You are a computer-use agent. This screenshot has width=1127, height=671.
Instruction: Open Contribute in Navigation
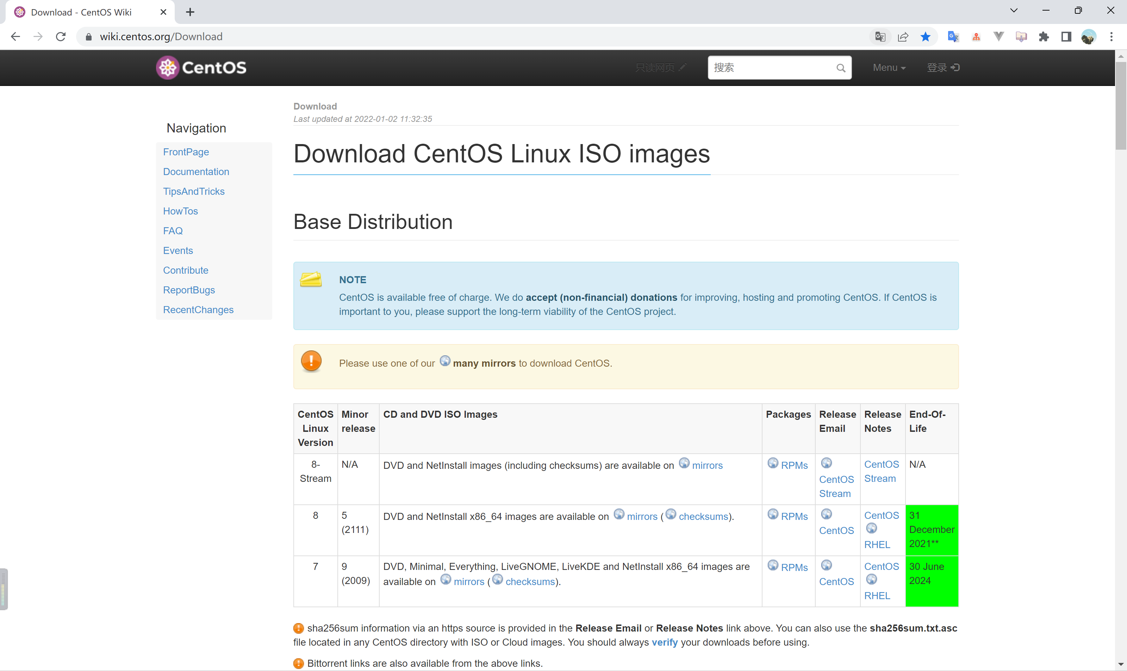click(x=186, y=271)
